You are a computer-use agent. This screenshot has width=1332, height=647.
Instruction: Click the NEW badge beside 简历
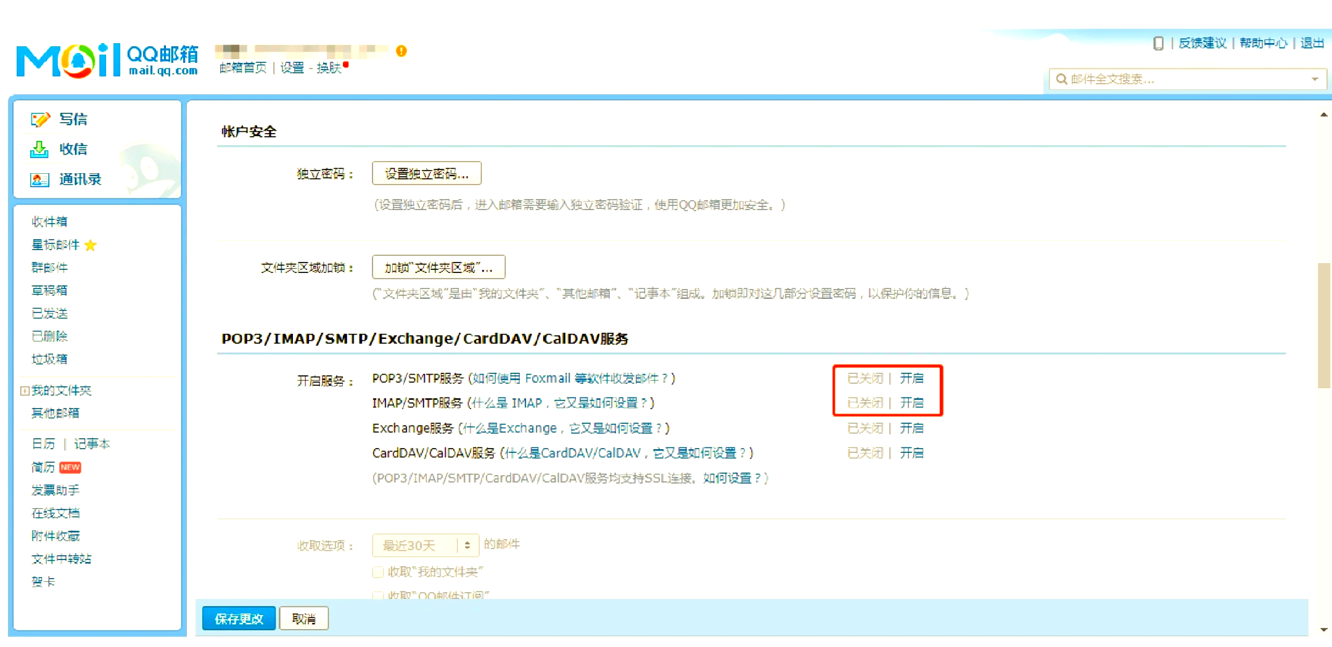(x=70, y=467)
